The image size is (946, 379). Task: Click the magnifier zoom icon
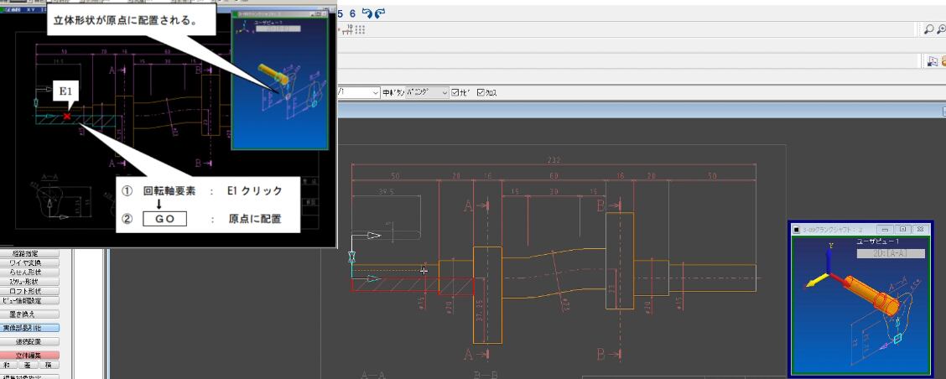pos(928,29)
